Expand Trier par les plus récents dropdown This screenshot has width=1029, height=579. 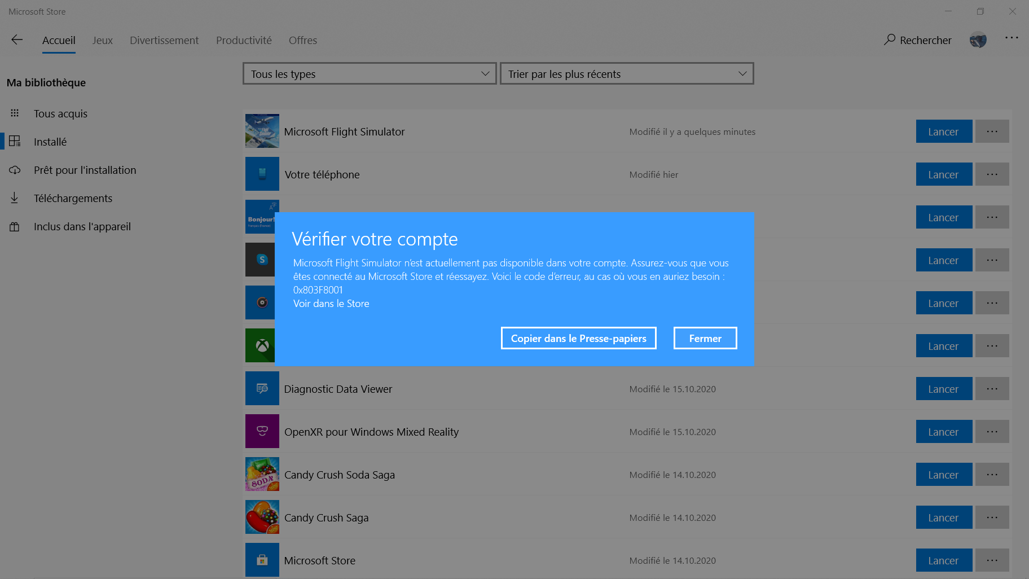click(627, 74)
